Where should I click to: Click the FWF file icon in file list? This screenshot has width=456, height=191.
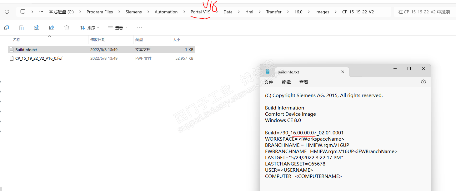pyautogui.click(x=12, y=58)
